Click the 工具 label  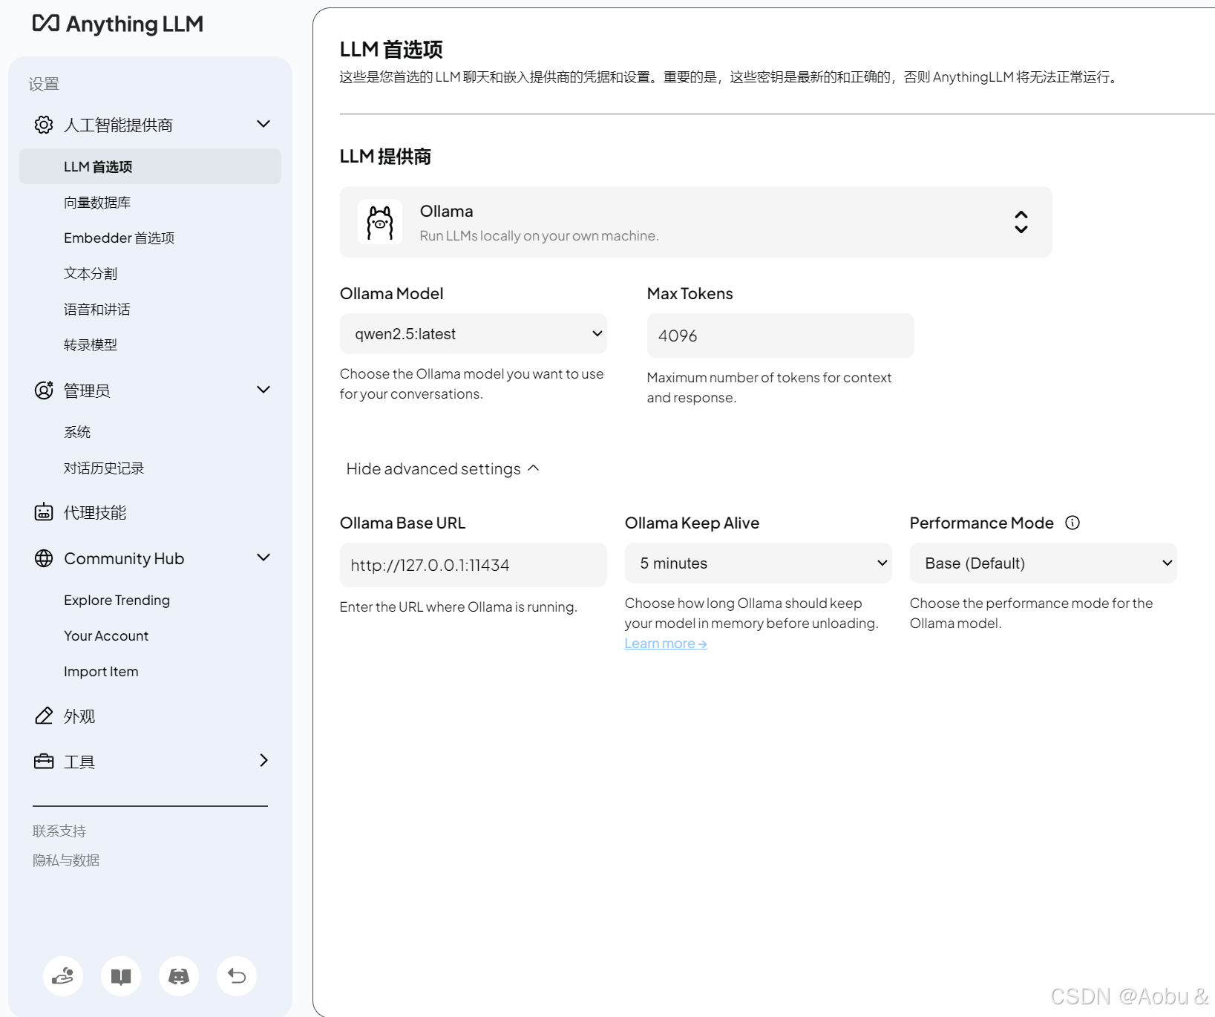[79, 762]
